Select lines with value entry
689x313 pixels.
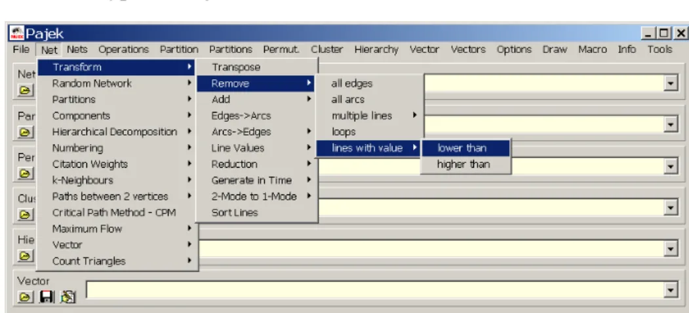368,148
